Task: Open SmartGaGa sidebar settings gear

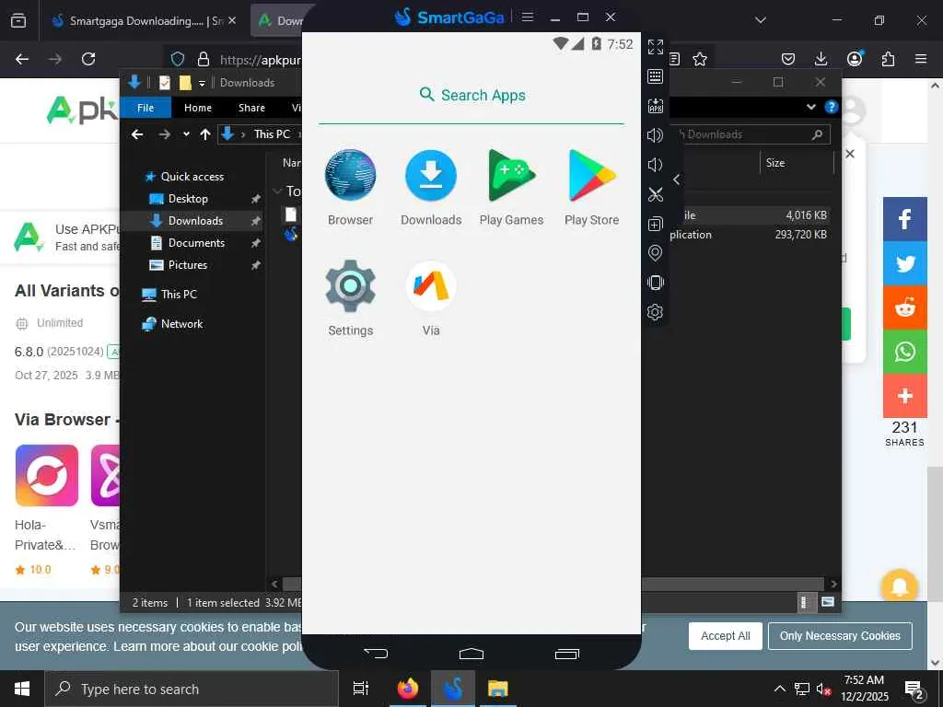Action: [x=656, y=312]
